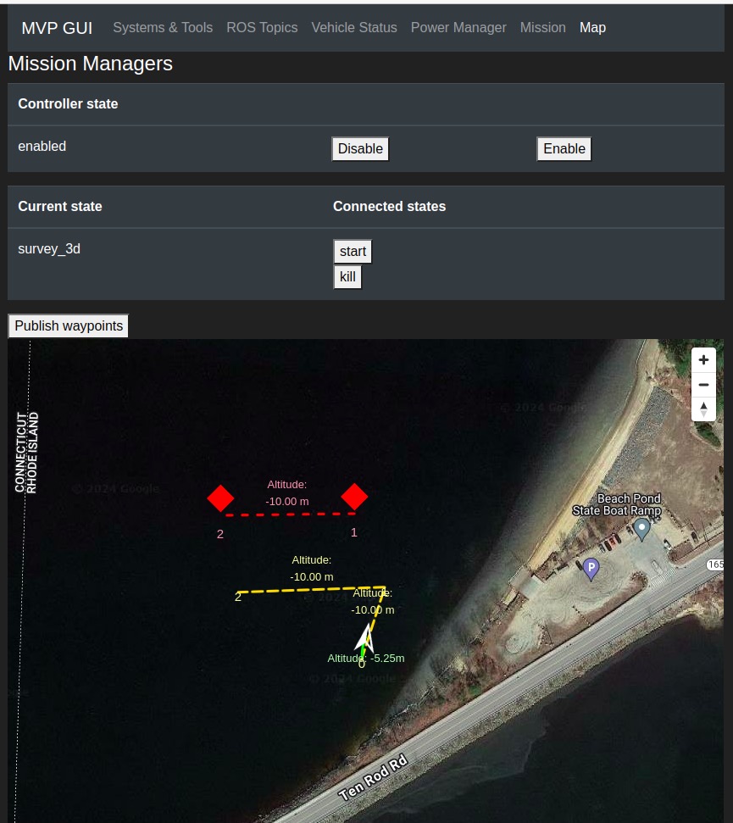Click yellow waypoint 2 on survey path

click(237, 596)
